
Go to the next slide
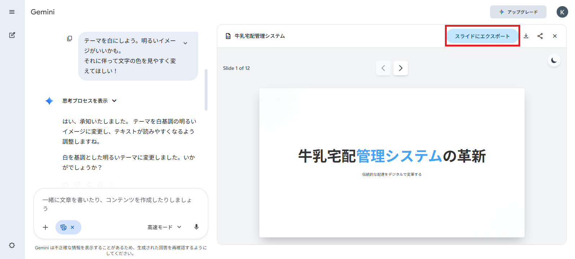(x=400, y=68)
